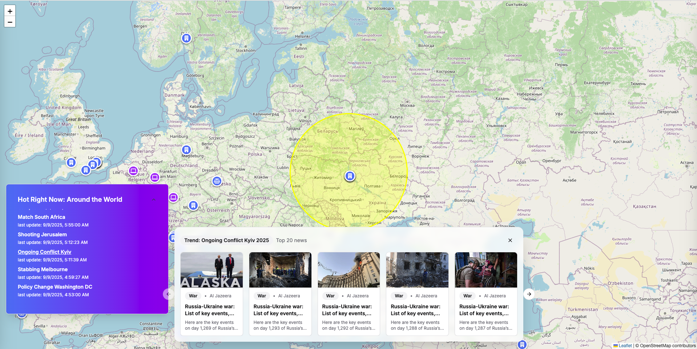Collapse the Hot Right Now panel
Image resolution: width=697 pixels, height=349 pixels.
(154, 199)
